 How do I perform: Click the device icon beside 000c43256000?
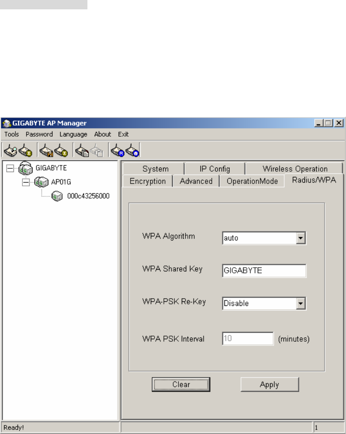coord(57,196)
